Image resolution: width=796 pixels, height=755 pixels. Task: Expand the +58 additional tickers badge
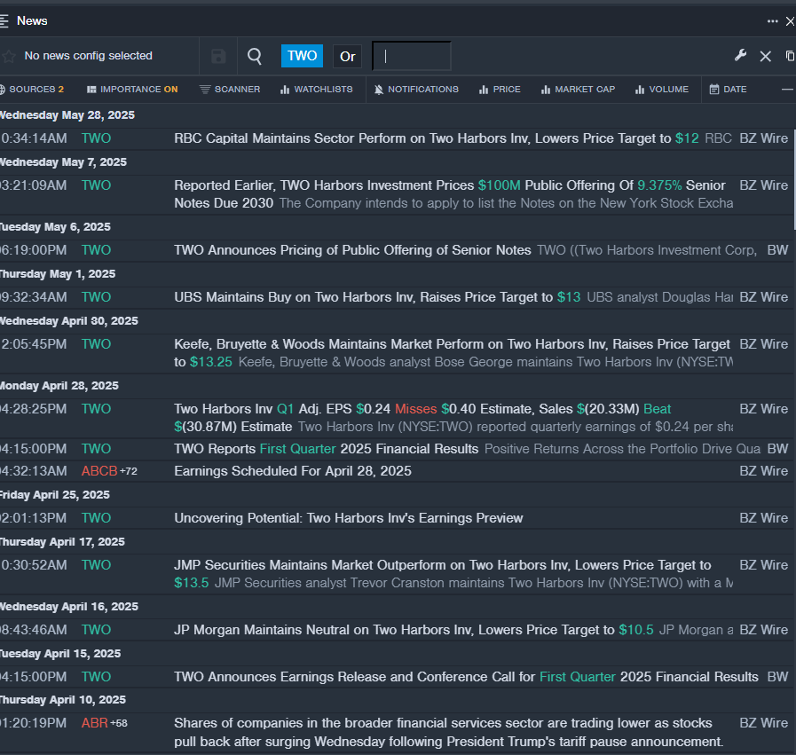[119, 723]
